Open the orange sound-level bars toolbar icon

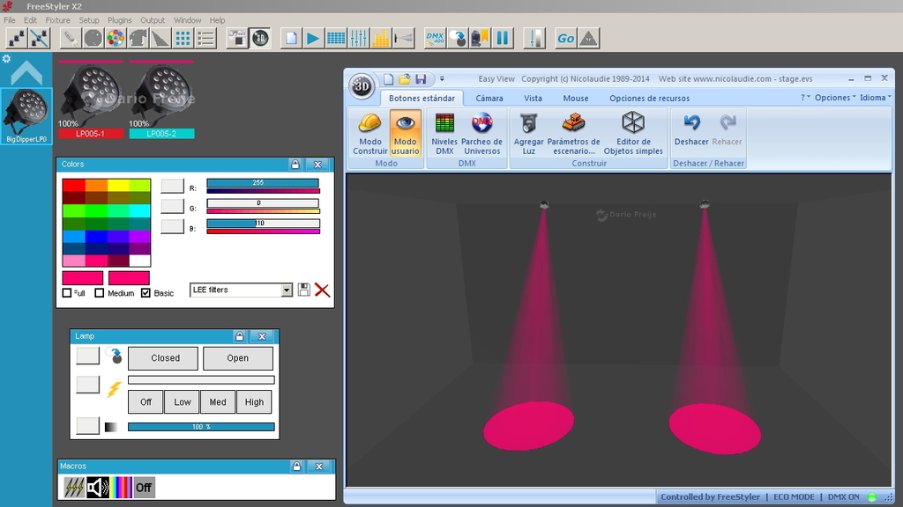pos(381,39)
